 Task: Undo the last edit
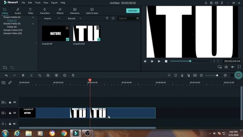[x=6, y=75]
